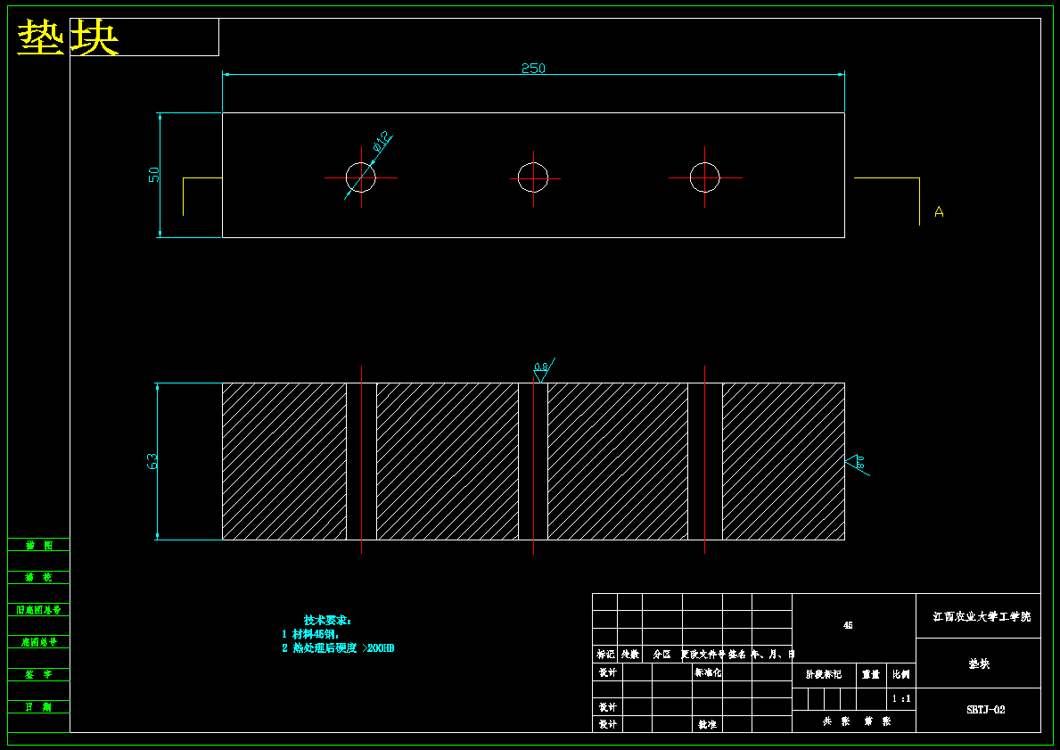Select 江西农业大学工学院 in title block
The height and width of the screenshot is (750, 1060).
coord(982,617)
